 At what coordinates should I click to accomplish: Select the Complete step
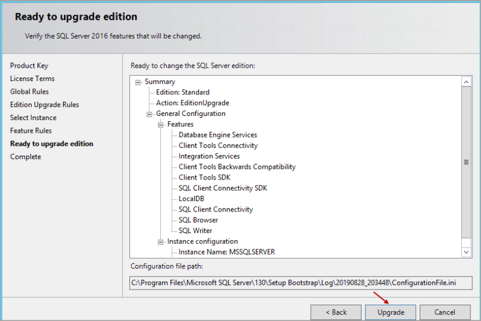point(26,157)
